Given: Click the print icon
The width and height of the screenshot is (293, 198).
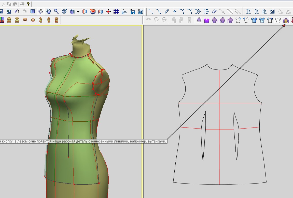Looking at the screenshot, I should 22,4.
